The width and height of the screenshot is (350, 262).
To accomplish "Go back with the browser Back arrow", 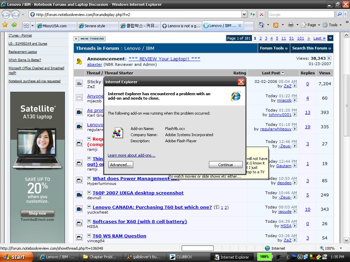I will tap(6, 15).
